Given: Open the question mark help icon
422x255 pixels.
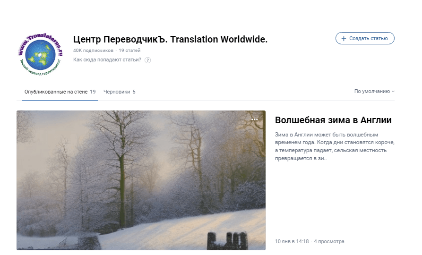Looking at the screenshot, I should (147, 60).
